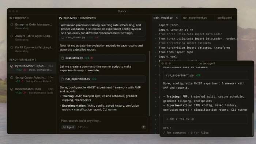Close the train_model.py tab
The height and width of the screenshot is (144, 256).
pos(177,18)
